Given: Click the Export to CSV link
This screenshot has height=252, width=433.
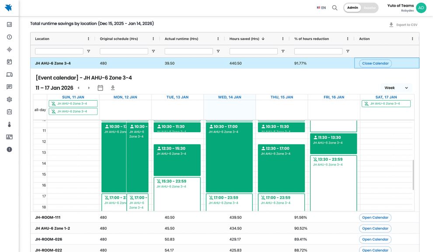Looking at the screenshot, I should pos(403,25).
